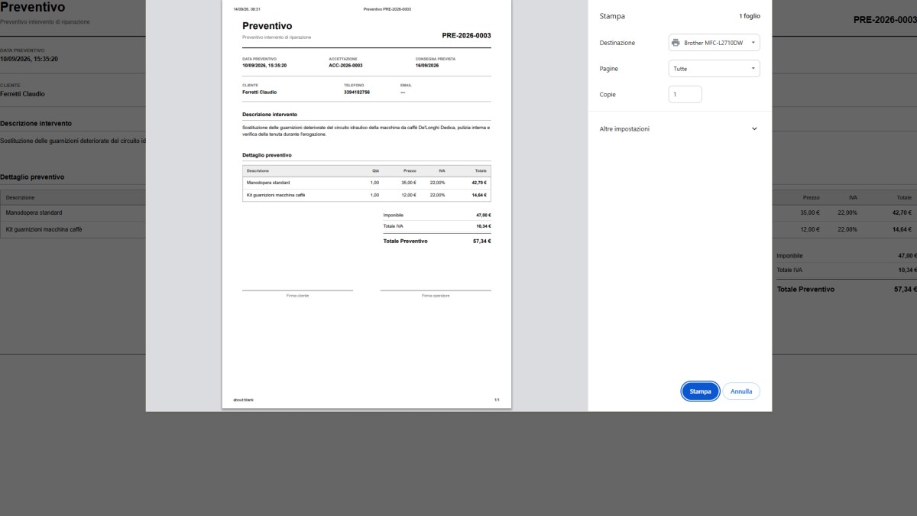Click '47,00 €' Imponibile value in background page
Image resolution: width=917 pixels, height=516 pixels.
click(907, 255)
